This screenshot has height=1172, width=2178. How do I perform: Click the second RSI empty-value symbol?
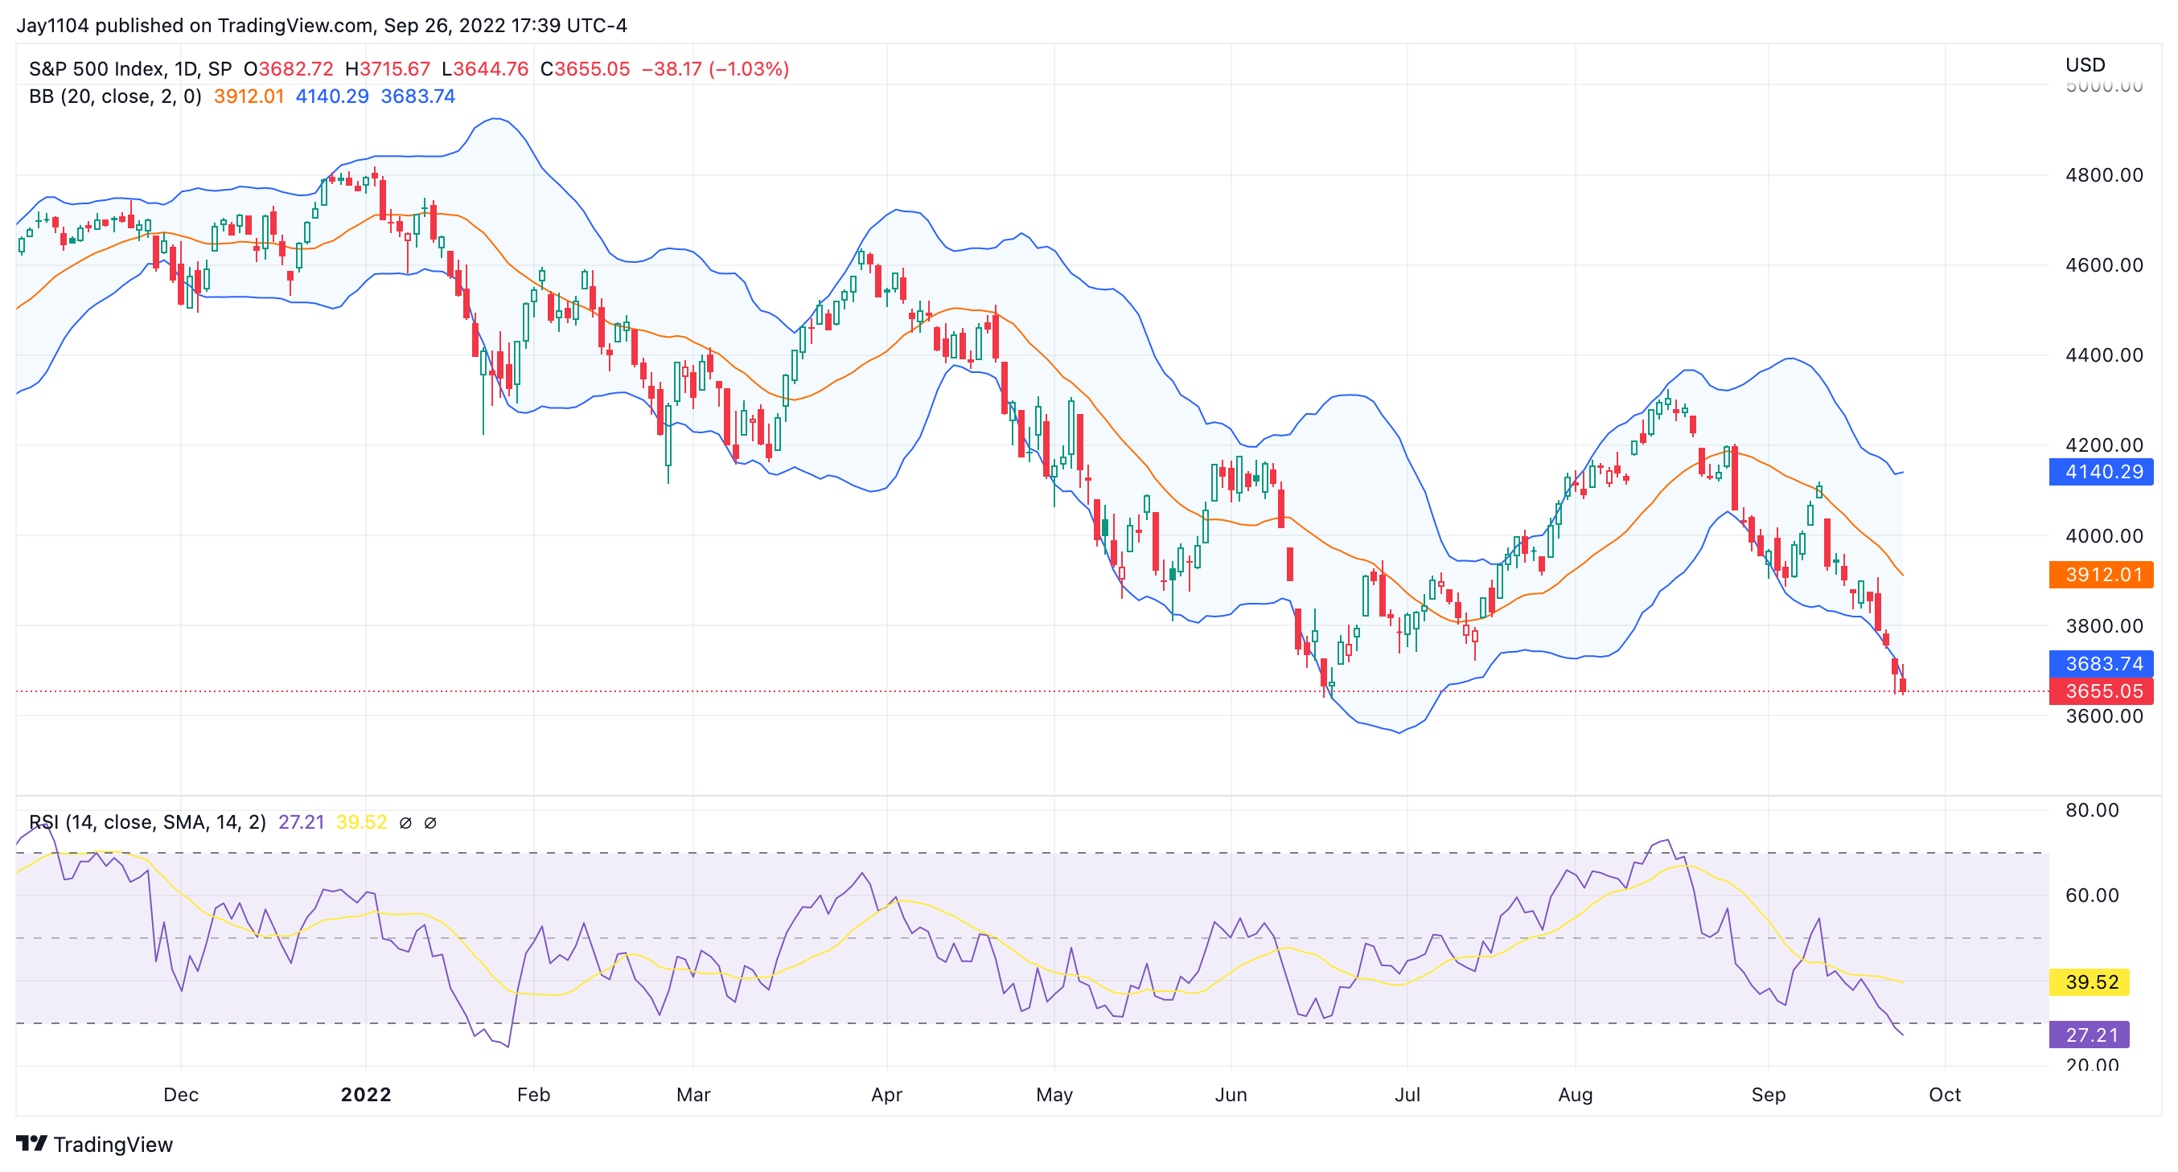click(429, 822)
